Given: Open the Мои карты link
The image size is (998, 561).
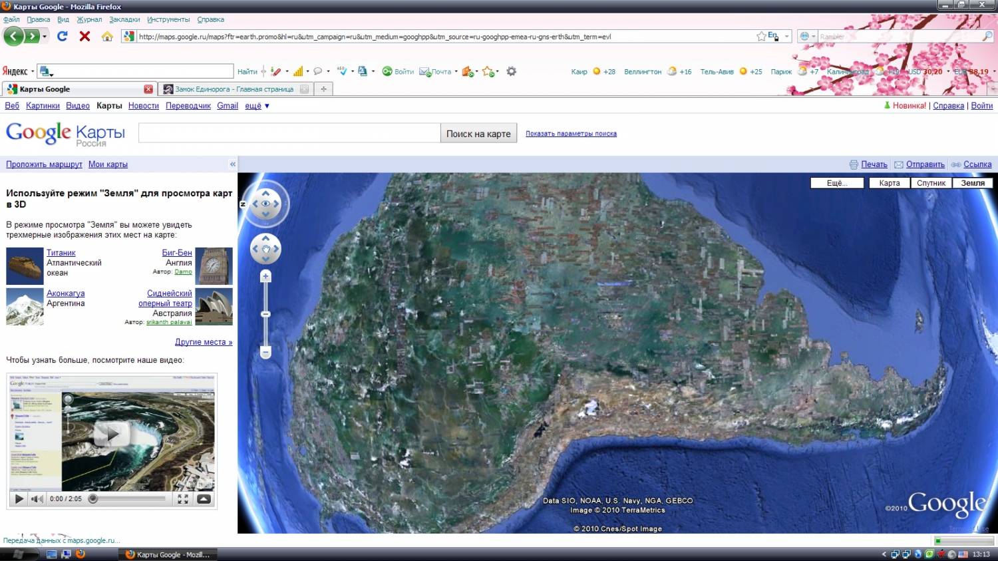Looking at the screenshot, I should tap(108, 164).
